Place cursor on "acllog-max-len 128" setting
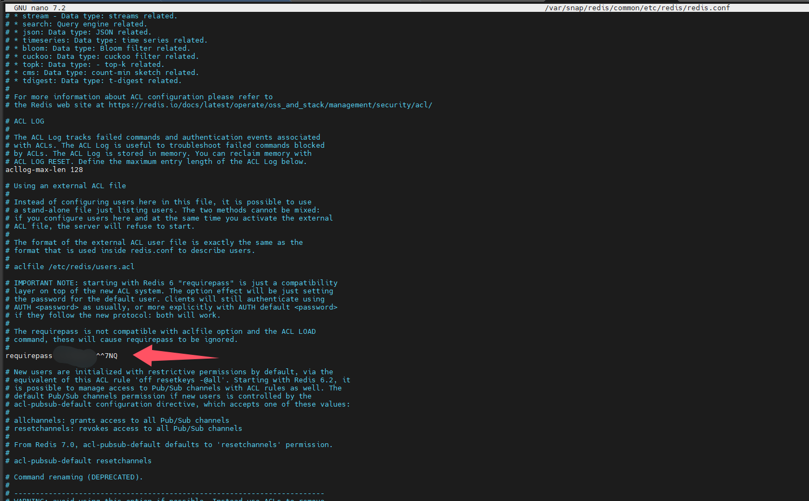 tap(44, 170)
